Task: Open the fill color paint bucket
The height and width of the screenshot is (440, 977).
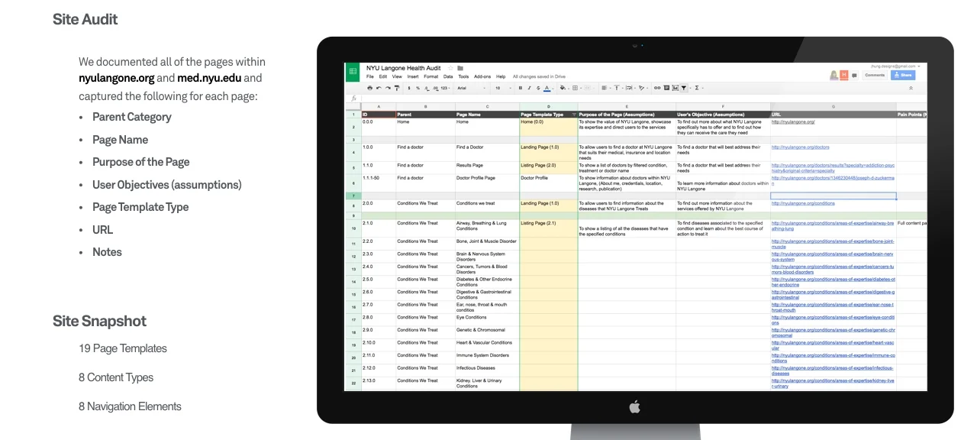Action: [x=563, y=88]
